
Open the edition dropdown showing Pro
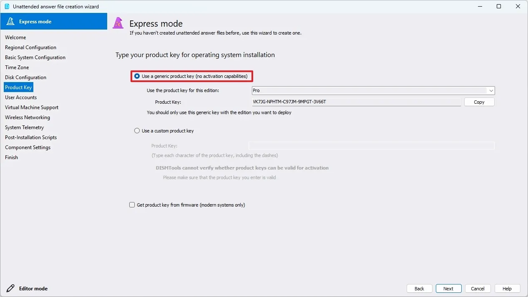(x=373, y=90)
